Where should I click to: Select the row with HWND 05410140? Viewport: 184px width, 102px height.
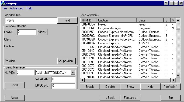[x=128, y=51]
